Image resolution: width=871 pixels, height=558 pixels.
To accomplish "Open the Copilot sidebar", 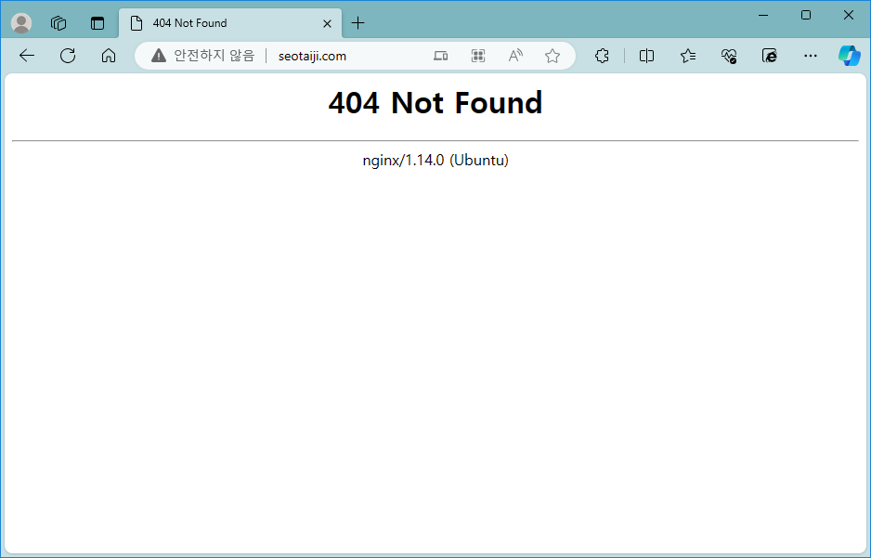I will tap(850, 56).
